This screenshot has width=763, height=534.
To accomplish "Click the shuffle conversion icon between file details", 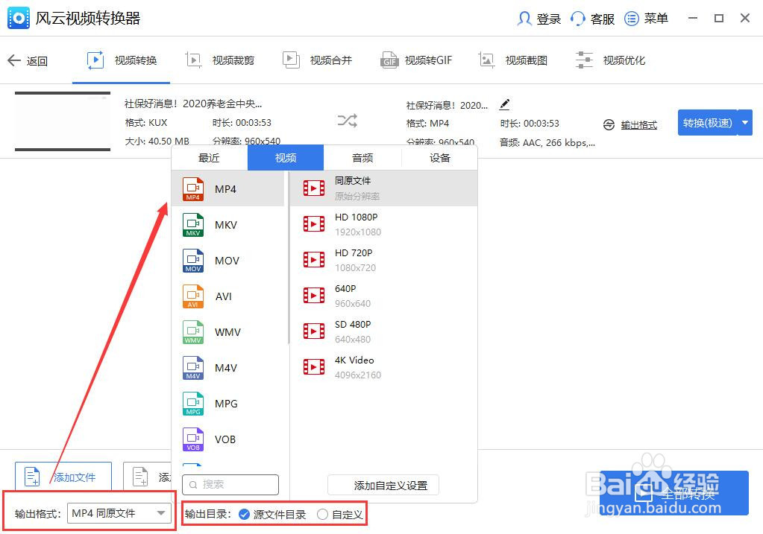I will [x=346, y=120].
